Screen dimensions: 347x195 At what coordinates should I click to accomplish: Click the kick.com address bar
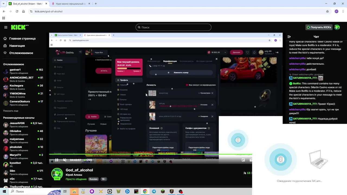coord(179,11)
